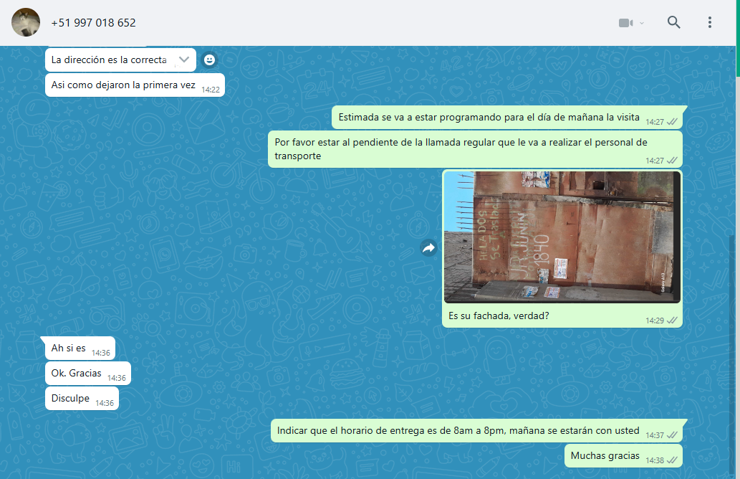Open the rusty gate photo thumbnail
Viewport: 740px width, 479px height.
(562, 237)
